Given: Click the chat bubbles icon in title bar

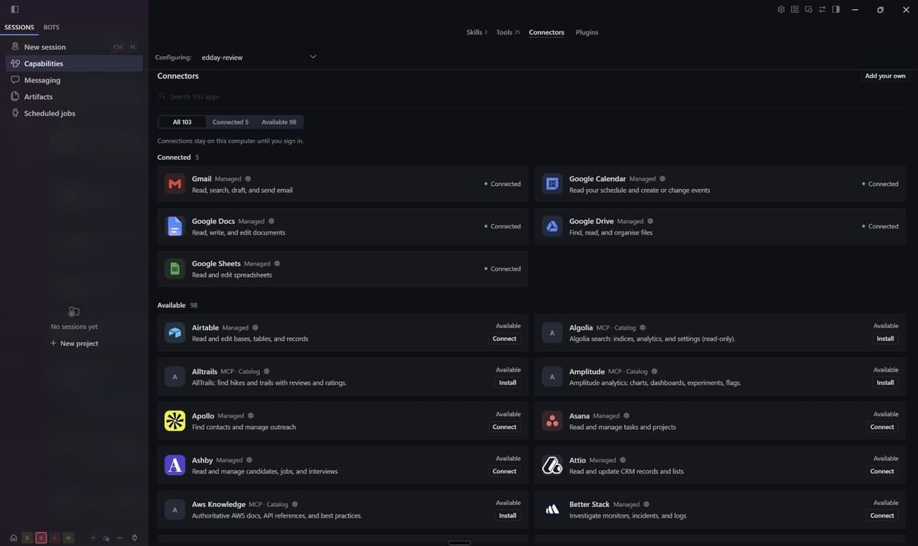Looking at the screenshot, I should tap(809, 9).
